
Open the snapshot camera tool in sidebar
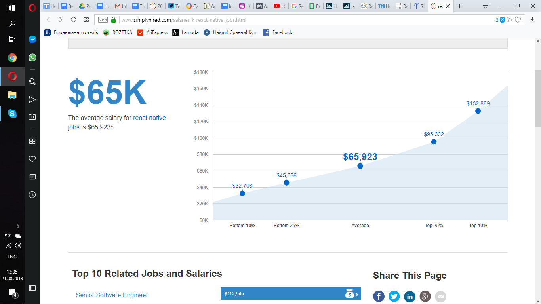tap(32, 117)
